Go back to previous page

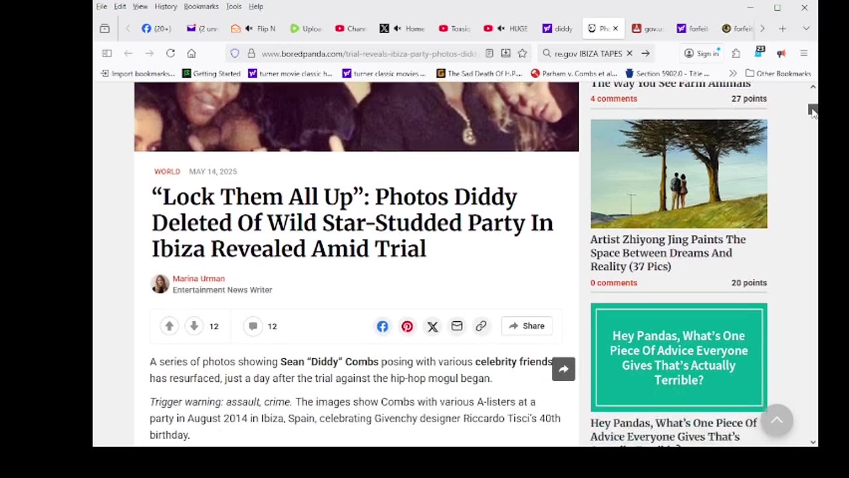pos(128,53)
